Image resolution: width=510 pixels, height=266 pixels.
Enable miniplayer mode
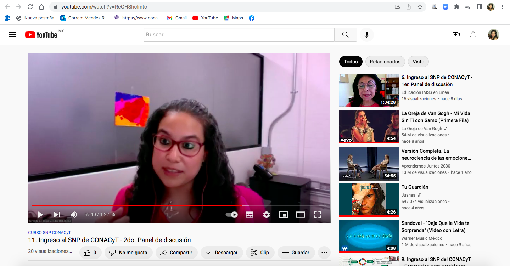point(284,215)
